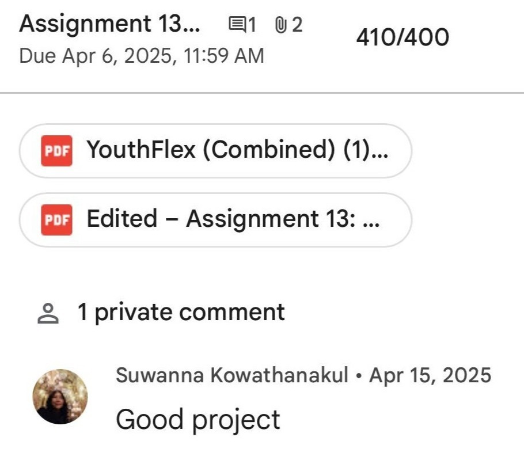Viewport: 524px width, 456px height.
Task: Click the 410/400 grade score
Action: coord(403,37)
